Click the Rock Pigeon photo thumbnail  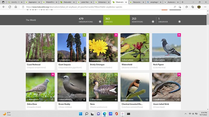click(x=166, y=47)
